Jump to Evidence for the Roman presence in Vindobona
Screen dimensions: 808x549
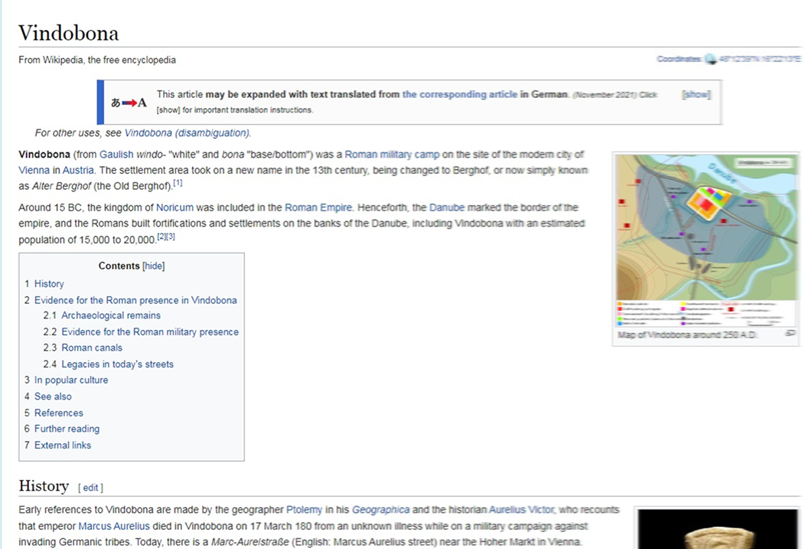point(135,300)
